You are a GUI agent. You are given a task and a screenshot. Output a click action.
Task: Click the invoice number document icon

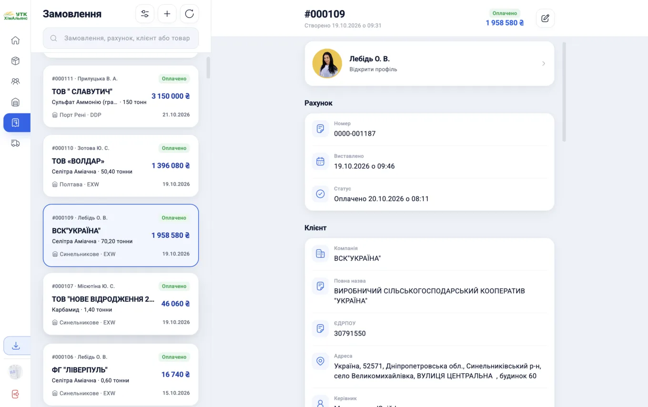(320, 129)
